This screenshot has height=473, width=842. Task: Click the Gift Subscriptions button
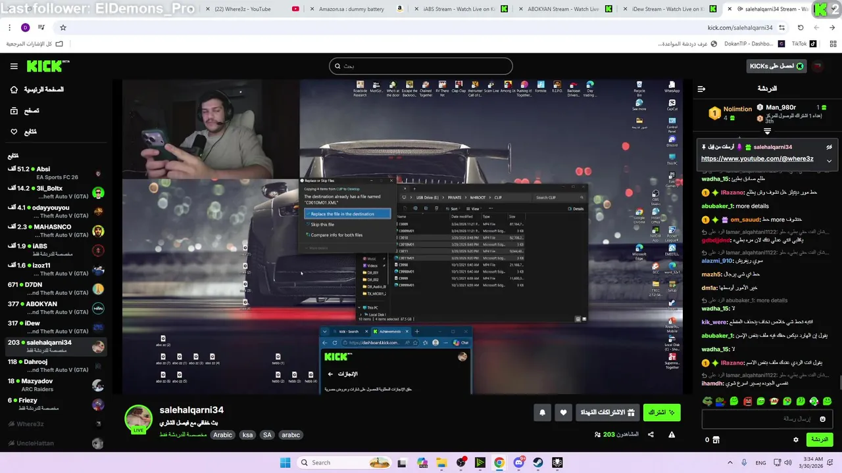tap(607, 413)
